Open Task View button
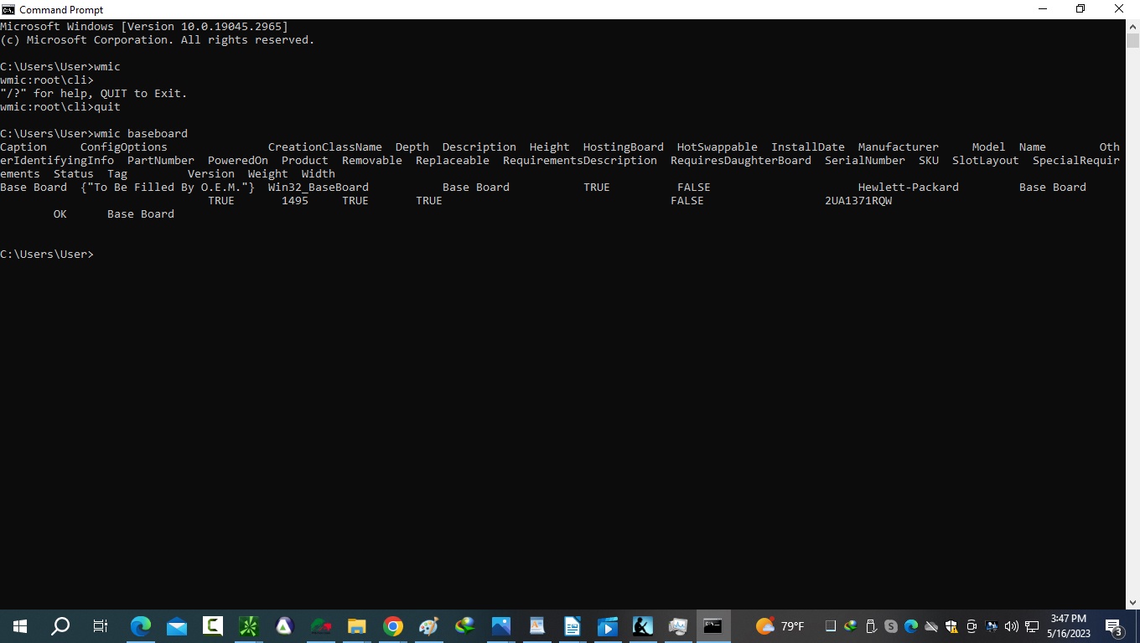Image resolution: width=1140 pixels, height=643 pixels. click(x=101, y=626)
